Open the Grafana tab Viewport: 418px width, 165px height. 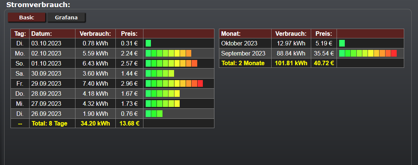click(66, 18)
